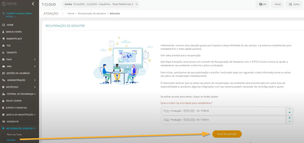Click the Ativar Recuperação button
Screen dimensions: 304x143
click(227, 134)
